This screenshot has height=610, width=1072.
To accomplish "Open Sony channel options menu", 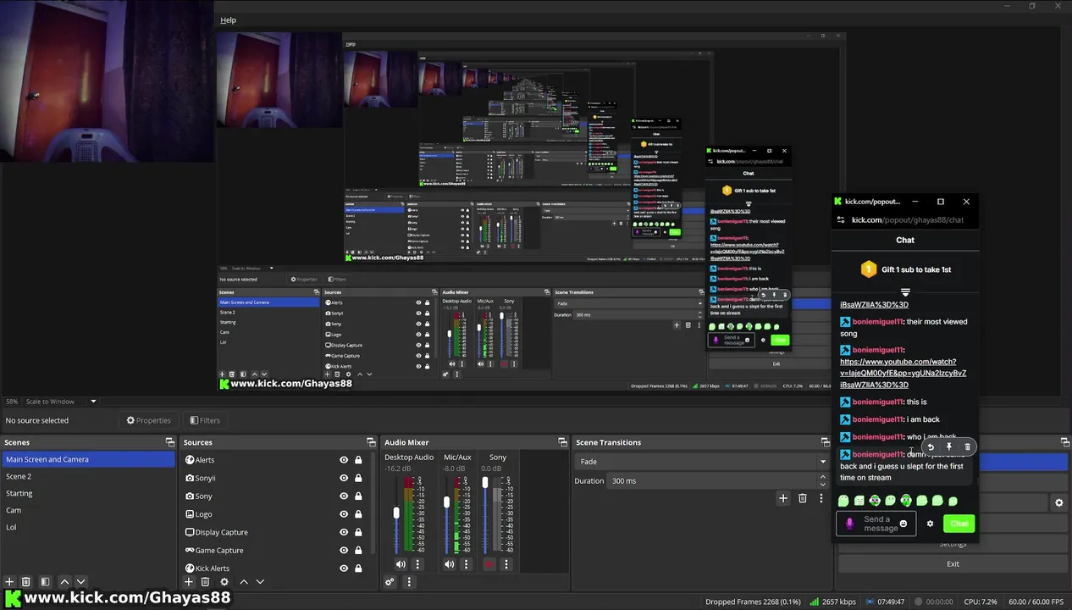I will pyautogui.click(x=506, y=564).
